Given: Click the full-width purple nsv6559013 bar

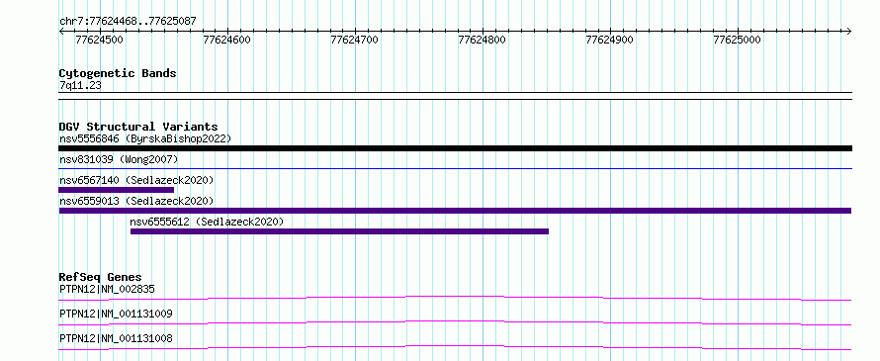Looking at the screenshot, I should [455, 211].
